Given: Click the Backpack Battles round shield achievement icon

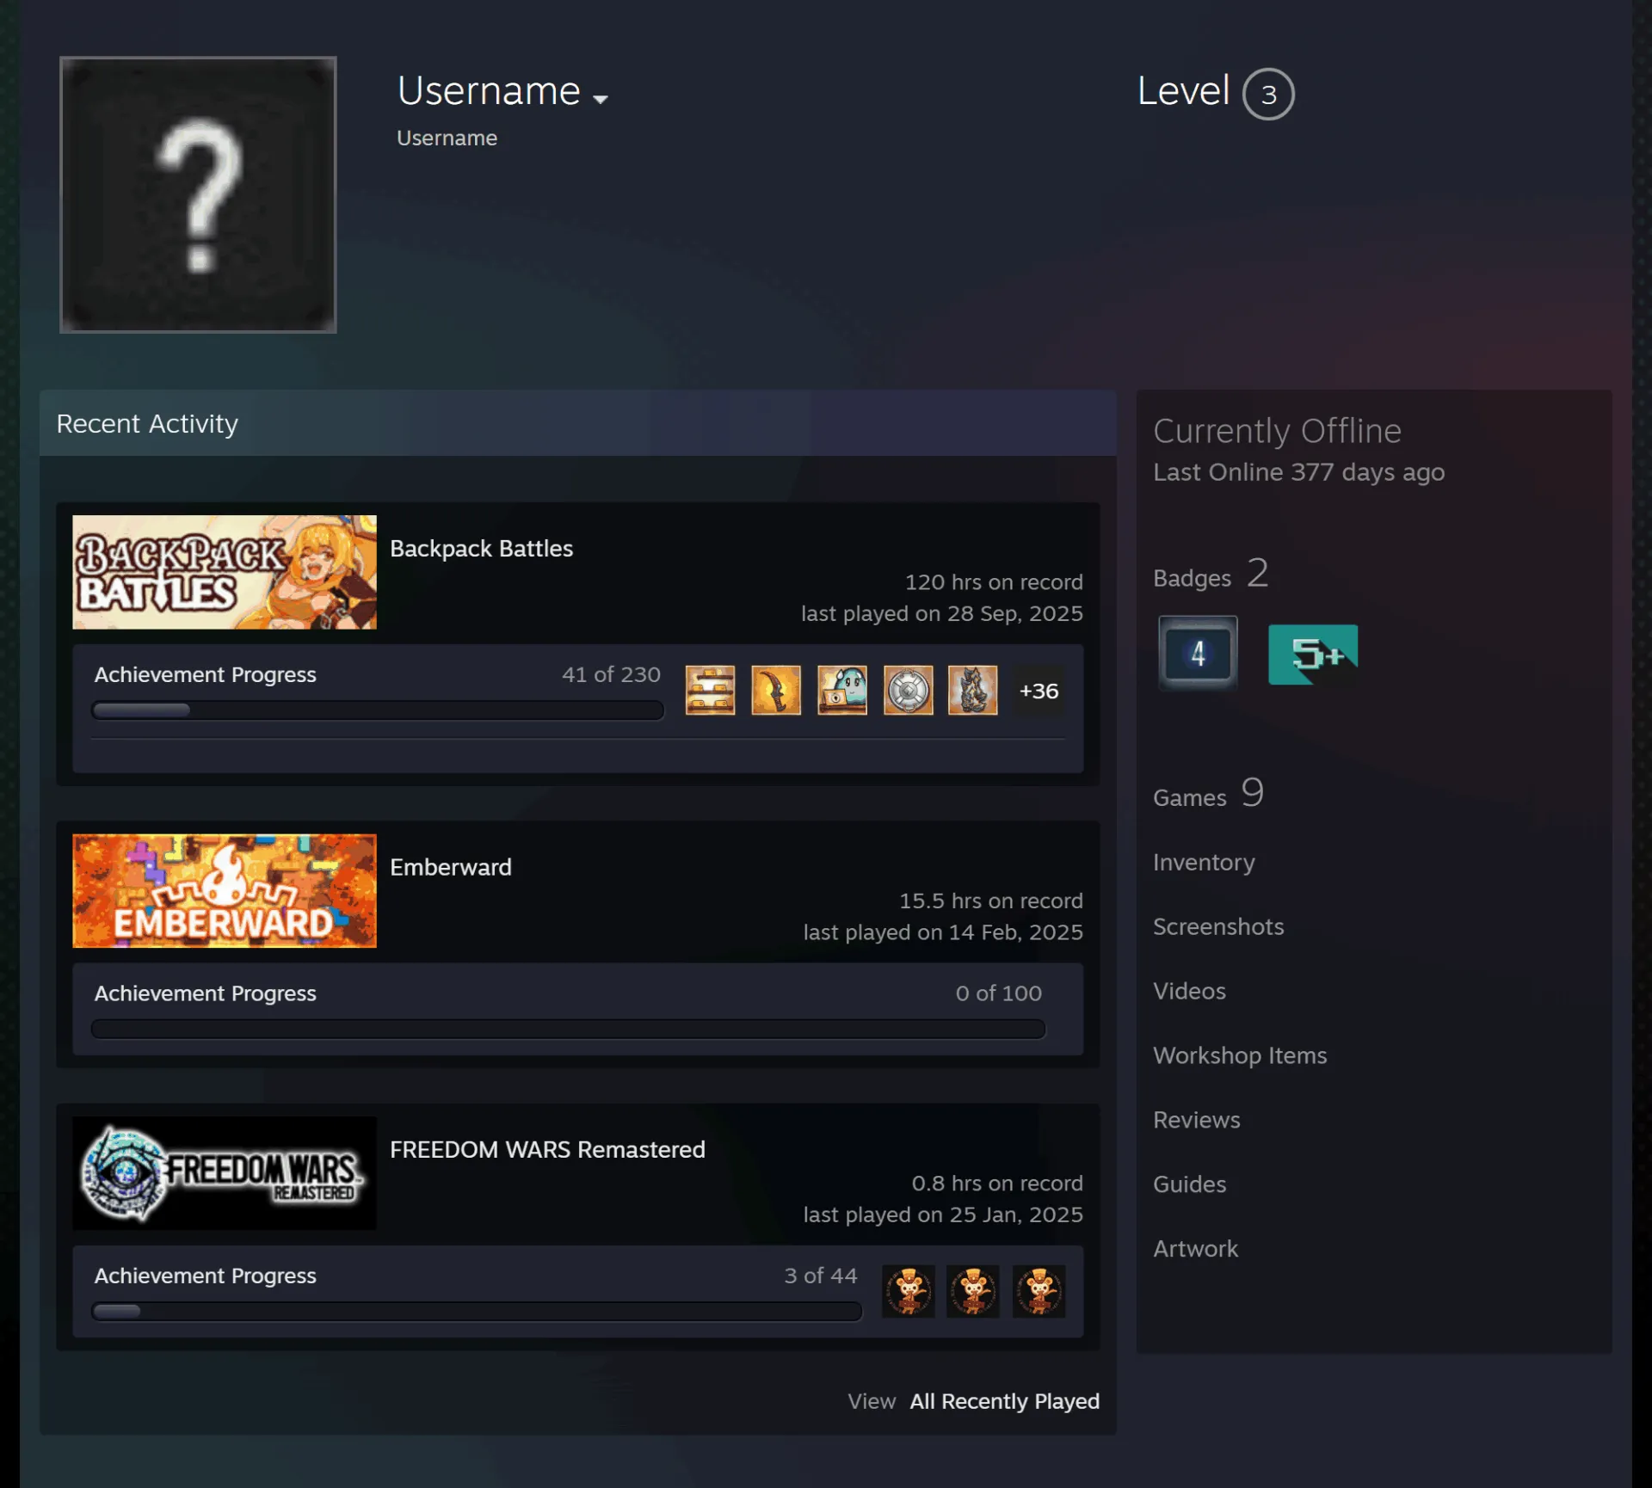Looking at the screenshot, I should pos(909,690).
